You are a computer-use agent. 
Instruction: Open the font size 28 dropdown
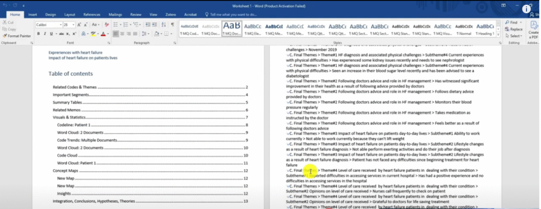pyautogui.click(x=73, y=25)
